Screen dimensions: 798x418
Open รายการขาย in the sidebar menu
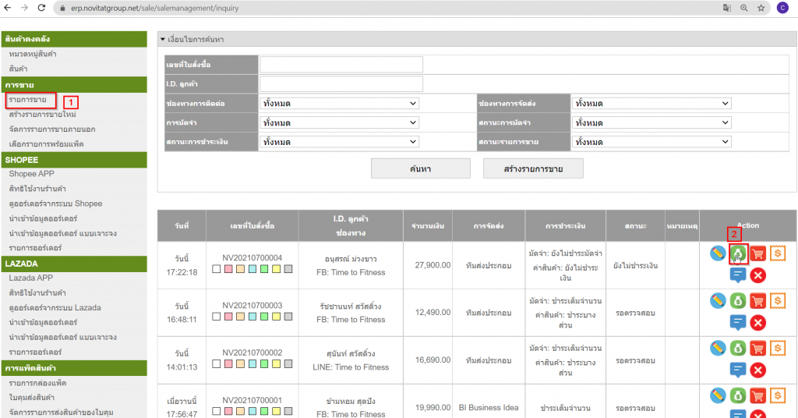[27, 100]
